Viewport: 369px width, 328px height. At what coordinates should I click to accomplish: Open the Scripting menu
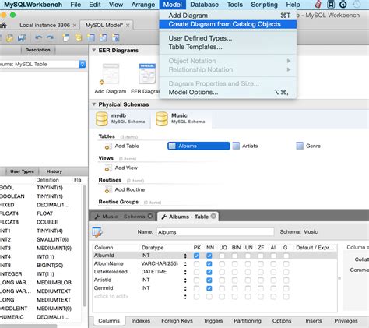264,5
